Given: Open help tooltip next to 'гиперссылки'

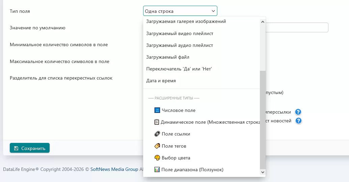Looking at the screenshot, I should (x=298, y=112).
